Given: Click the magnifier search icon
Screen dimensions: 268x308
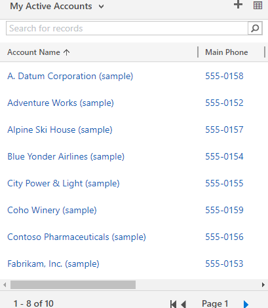Looking at the screenshot, I should click(x=255, y=28).
